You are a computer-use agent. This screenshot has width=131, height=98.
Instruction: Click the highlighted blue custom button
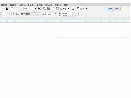(x=110, y=9)
